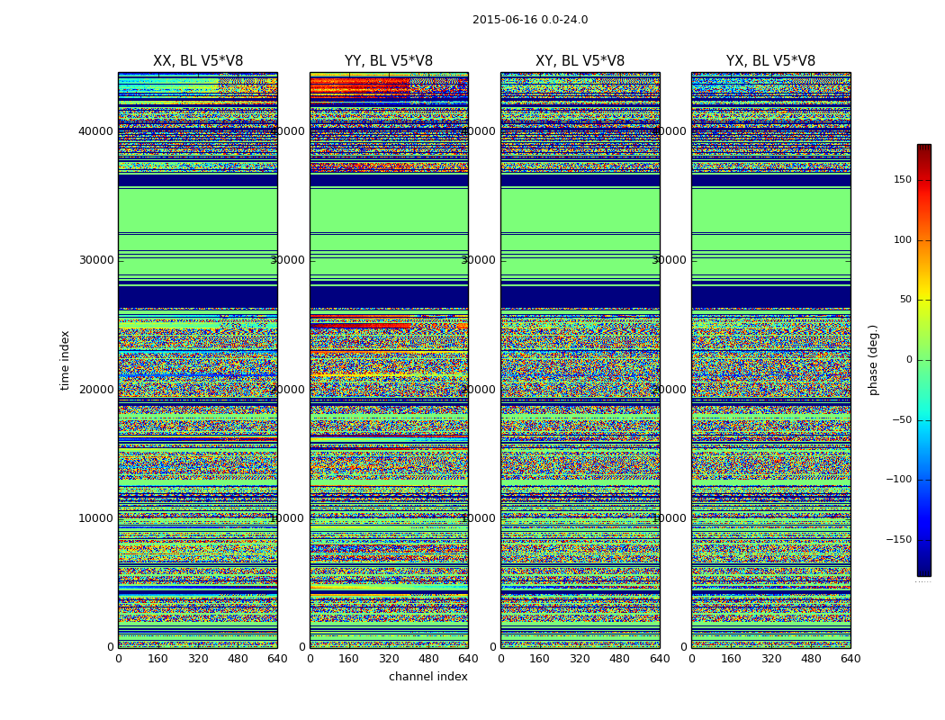Click XX panel y-tick label '40000'
The image size is (945, 720).
95,131
